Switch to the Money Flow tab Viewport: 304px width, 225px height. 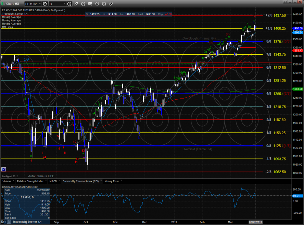pyautogui.click(x=112, y=181)
